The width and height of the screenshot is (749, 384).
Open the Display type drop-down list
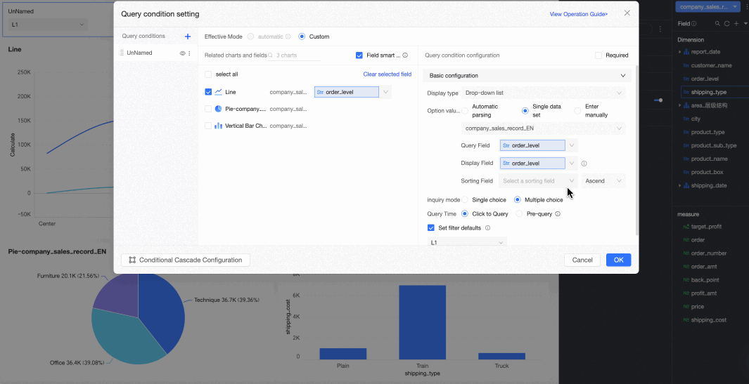pyautogui.click(x=543, y=93)
